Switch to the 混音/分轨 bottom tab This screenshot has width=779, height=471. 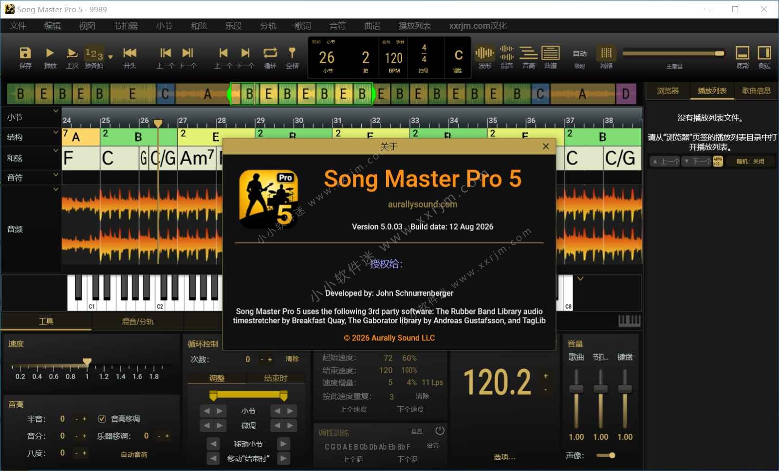137,321
